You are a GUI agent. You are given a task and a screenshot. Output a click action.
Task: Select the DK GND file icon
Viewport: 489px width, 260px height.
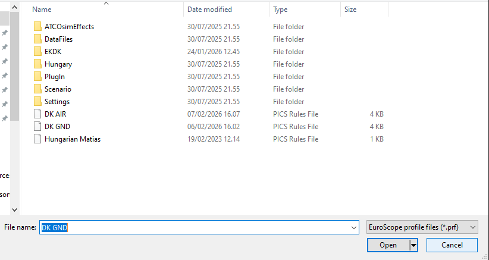37,127
